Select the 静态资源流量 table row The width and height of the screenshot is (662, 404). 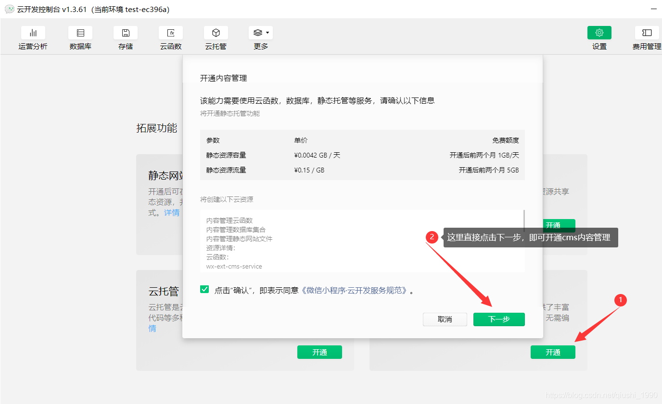pyautogui.click(x=362, y=170)
